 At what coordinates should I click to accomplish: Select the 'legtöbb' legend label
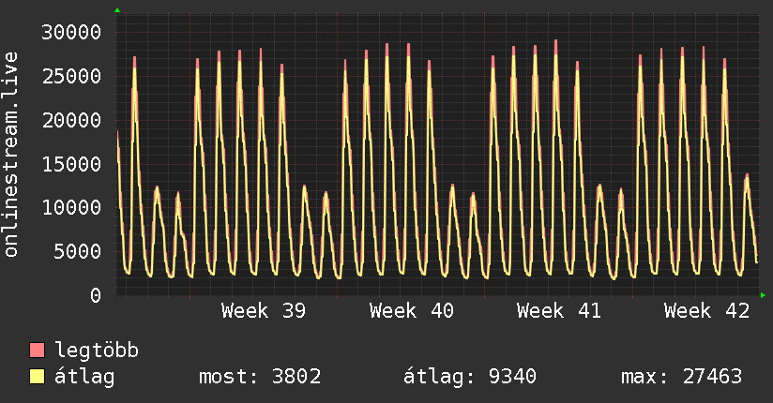[x=97, y=351]
